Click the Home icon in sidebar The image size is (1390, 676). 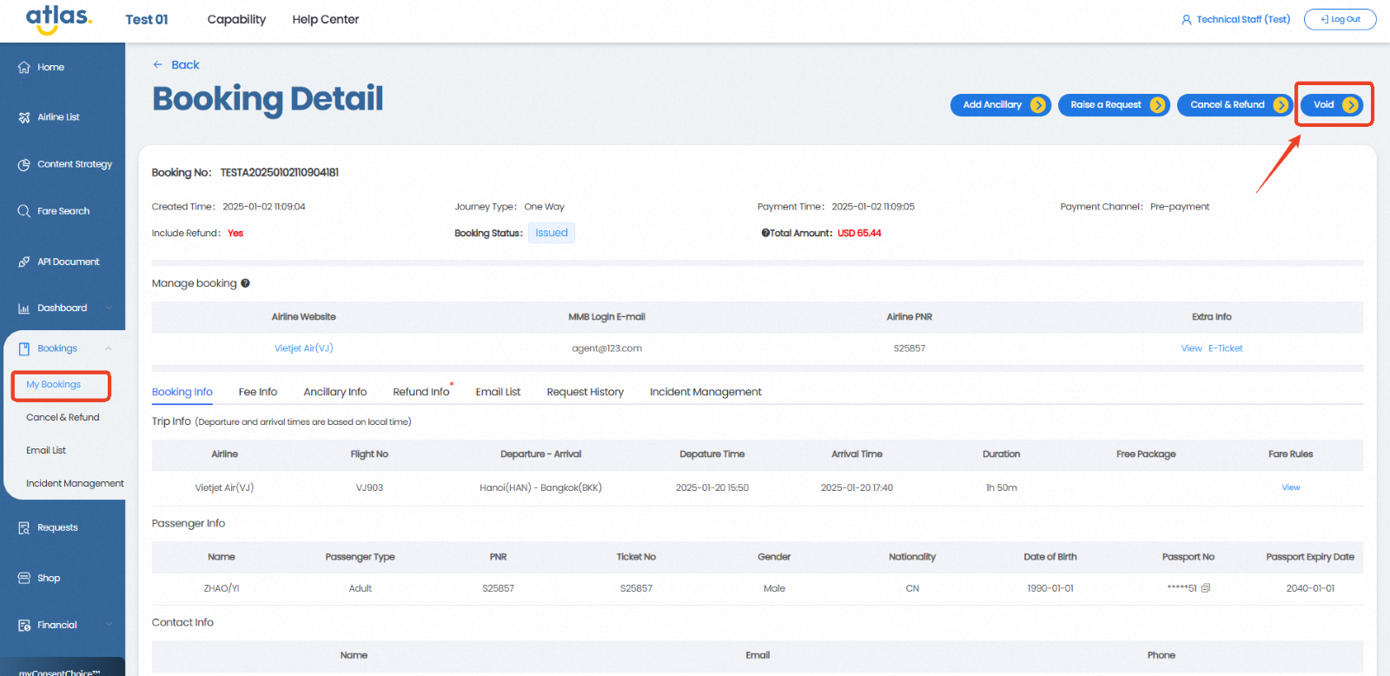tap(24, 68)
